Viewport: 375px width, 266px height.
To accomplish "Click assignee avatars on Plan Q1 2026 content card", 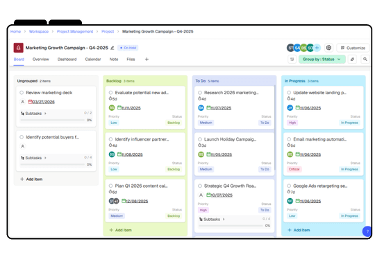I will coord(114,201).
